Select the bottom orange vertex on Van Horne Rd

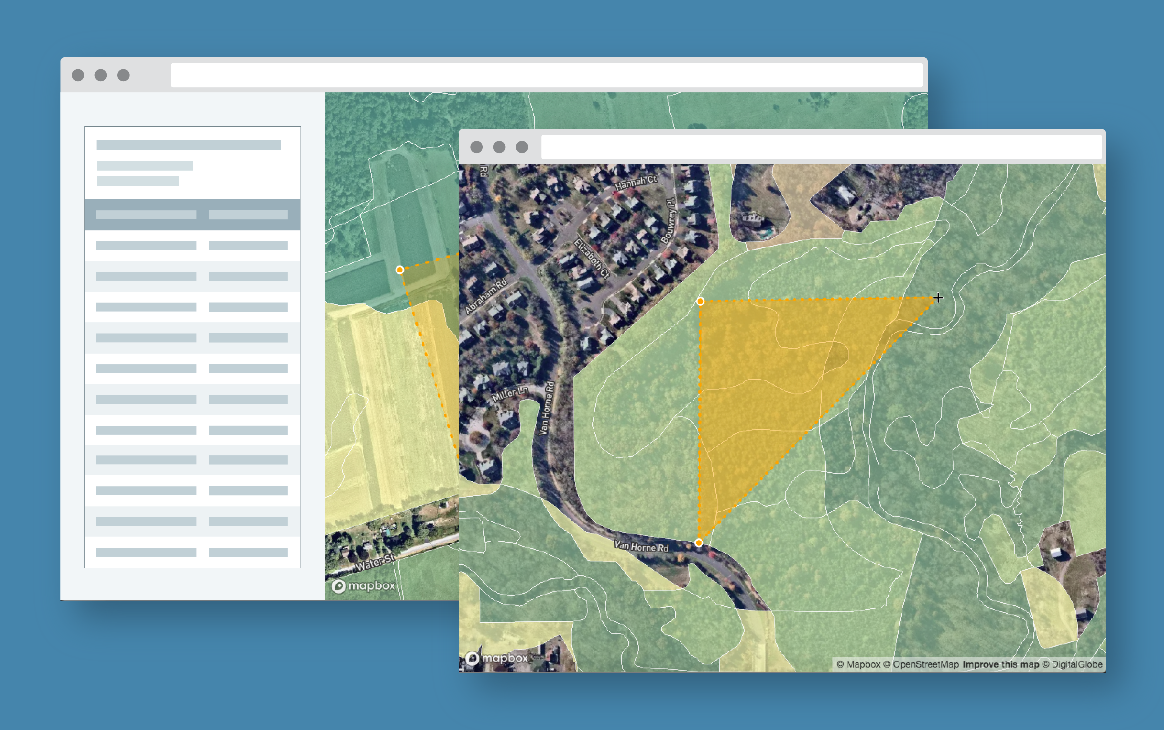coord(698,543)
